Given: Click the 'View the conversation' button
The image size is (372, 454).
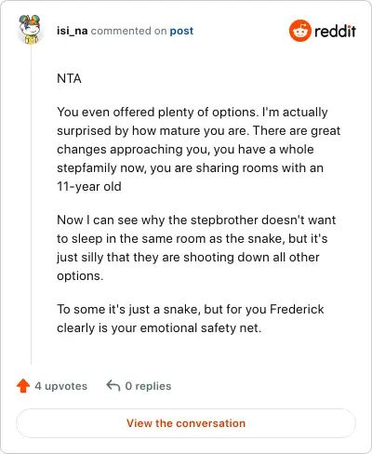Looking at the screenshot, I should (x=186, y=423).
